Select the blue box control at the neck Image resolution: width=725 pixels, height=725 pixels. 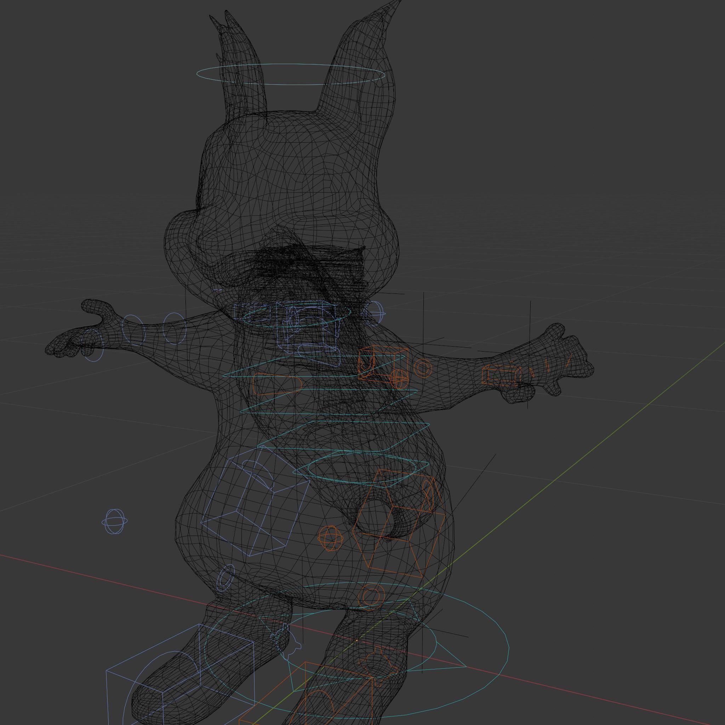pos(306,326)
